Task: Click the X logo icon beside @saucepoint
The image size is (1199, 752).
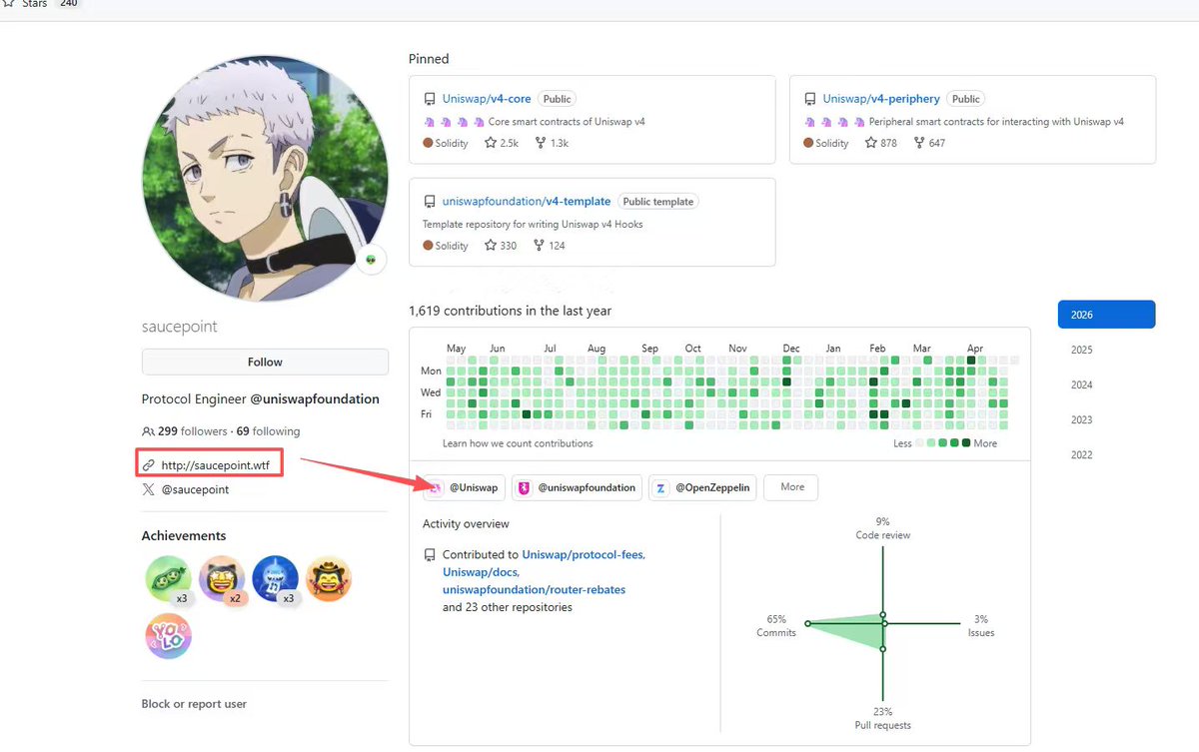Action: tap(148, 489)
